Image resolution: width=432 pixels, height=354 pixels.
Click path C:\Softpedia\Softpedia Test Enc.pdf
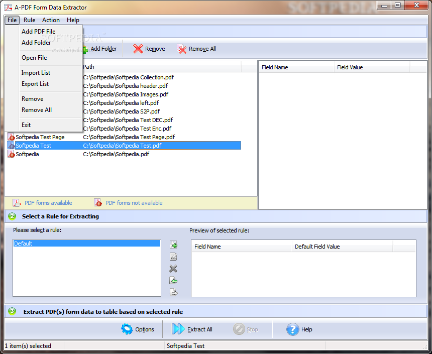tap(127, 129)
